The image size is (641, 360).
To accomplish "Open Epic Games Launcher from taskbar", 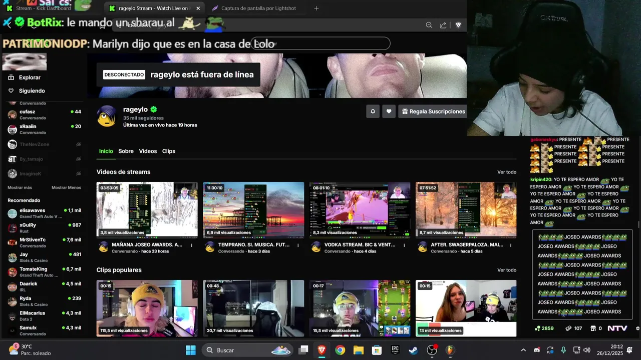I will [395, 350].
